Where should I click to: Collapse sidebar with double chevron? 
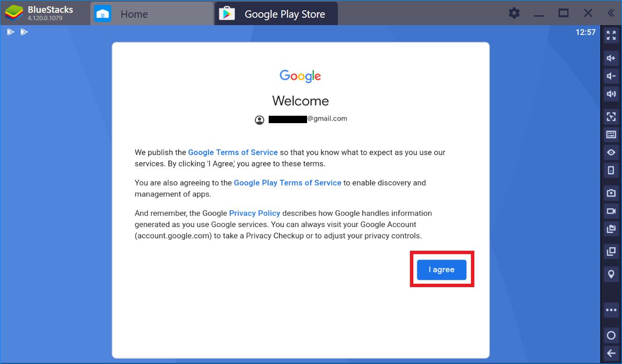(x=611, y=13)
